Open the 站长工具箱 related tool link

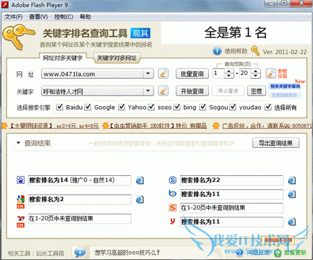pyautogui.click(x=50, y=253)
